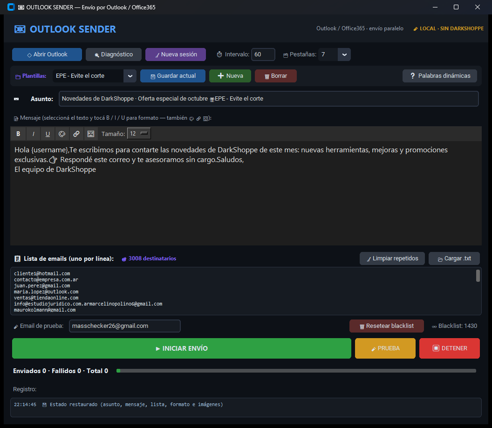Toggle bold formatting in message toolbar

[x=18, y=134]
